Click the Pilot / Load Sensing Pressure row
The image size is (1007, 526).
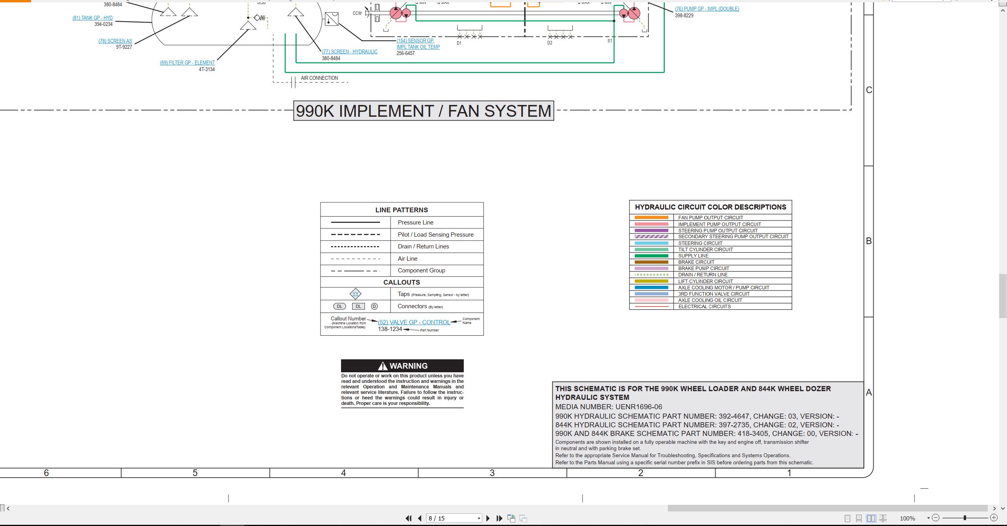tap(402, 234)
